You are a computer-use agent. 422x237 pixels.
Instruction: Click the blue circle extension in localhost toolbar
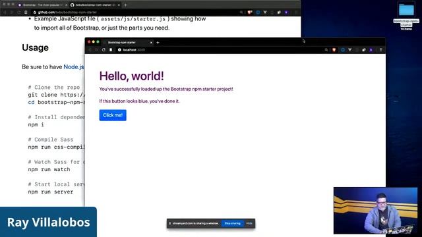(343, 50)
